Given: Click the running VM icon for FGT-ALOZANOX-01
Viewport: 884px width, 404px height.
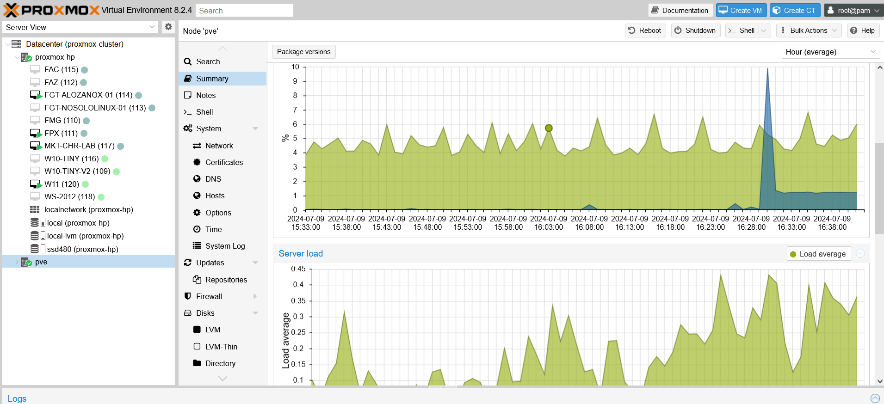Looking at the screenshot, I should 36,95.
